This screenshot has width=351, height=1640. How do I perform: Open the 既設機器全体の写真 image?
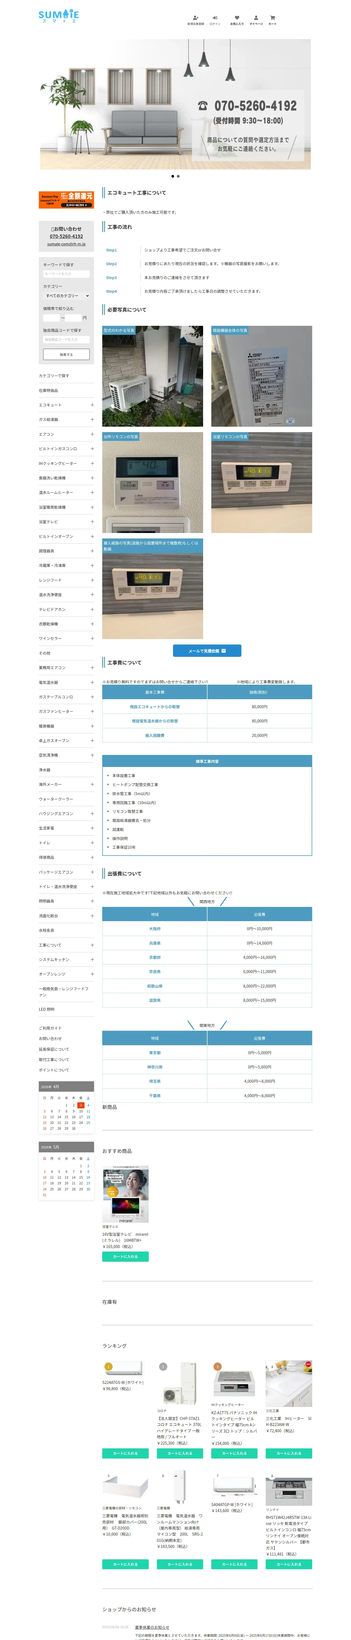pos(262,376)
